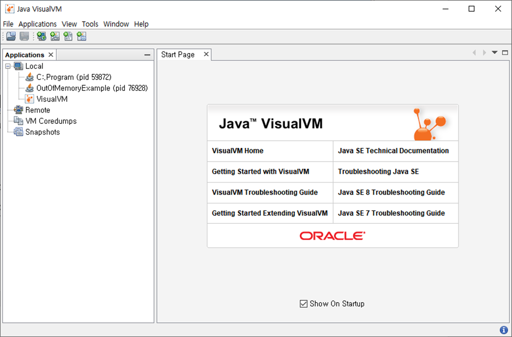Image resolution: width=512 pixels, height=337 pixels.
Task: Select the Snapshots label in tree
Action: pyautogui.click(x=42, y=132)
